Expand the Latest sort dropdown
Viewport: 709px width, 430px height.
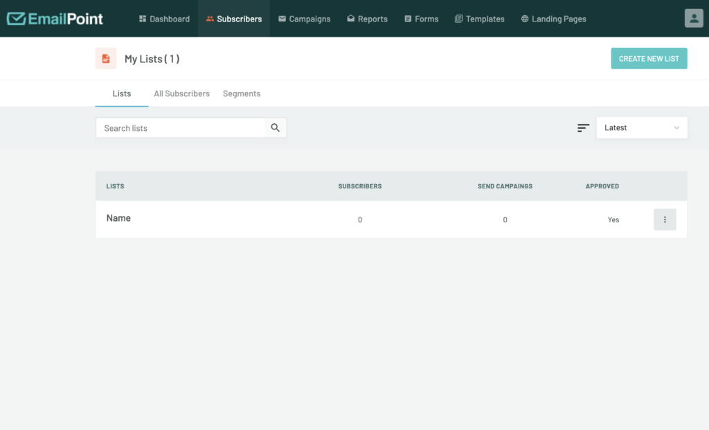641,128
